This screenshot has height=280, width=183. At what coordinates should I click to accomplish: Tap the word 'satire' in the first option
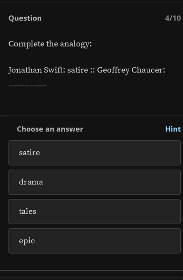(30, 153)
